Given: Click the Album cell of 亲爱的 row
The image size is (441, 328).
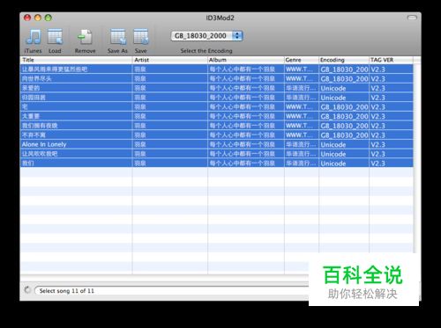Looking at the screenshot, I should click(246, 88).
